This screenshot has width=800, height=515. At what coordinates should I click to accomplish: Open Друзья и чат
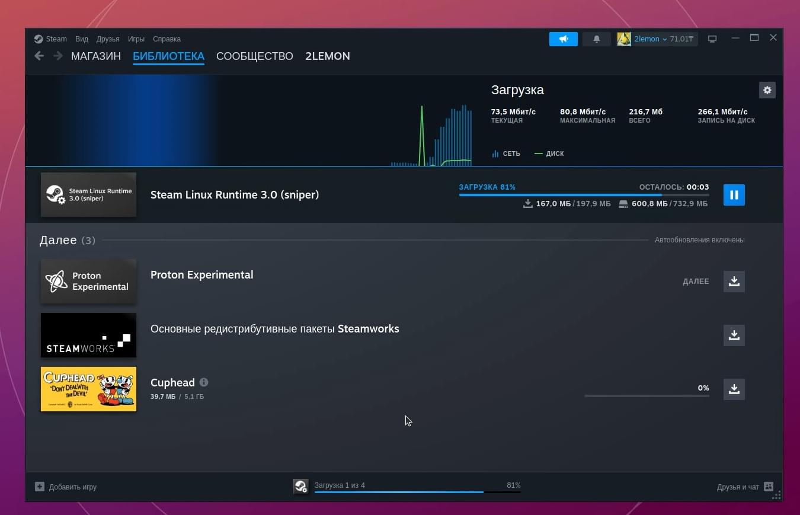point(738,487)
